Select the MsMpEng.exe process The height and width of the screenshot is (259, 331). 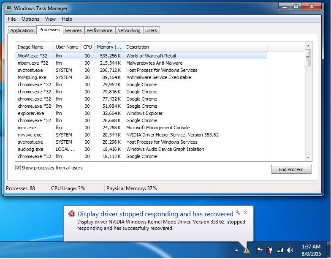coord(141,77)
